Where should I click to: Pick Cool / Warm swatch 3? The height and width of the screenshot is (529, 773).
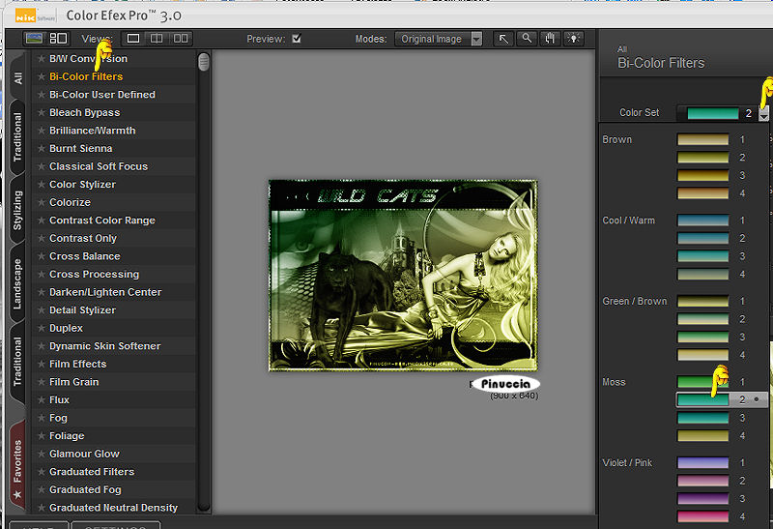coord(703,256)
